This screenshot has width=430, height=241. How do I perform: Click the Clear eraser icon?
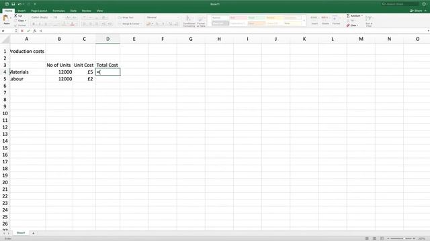(x=348, y=25)
